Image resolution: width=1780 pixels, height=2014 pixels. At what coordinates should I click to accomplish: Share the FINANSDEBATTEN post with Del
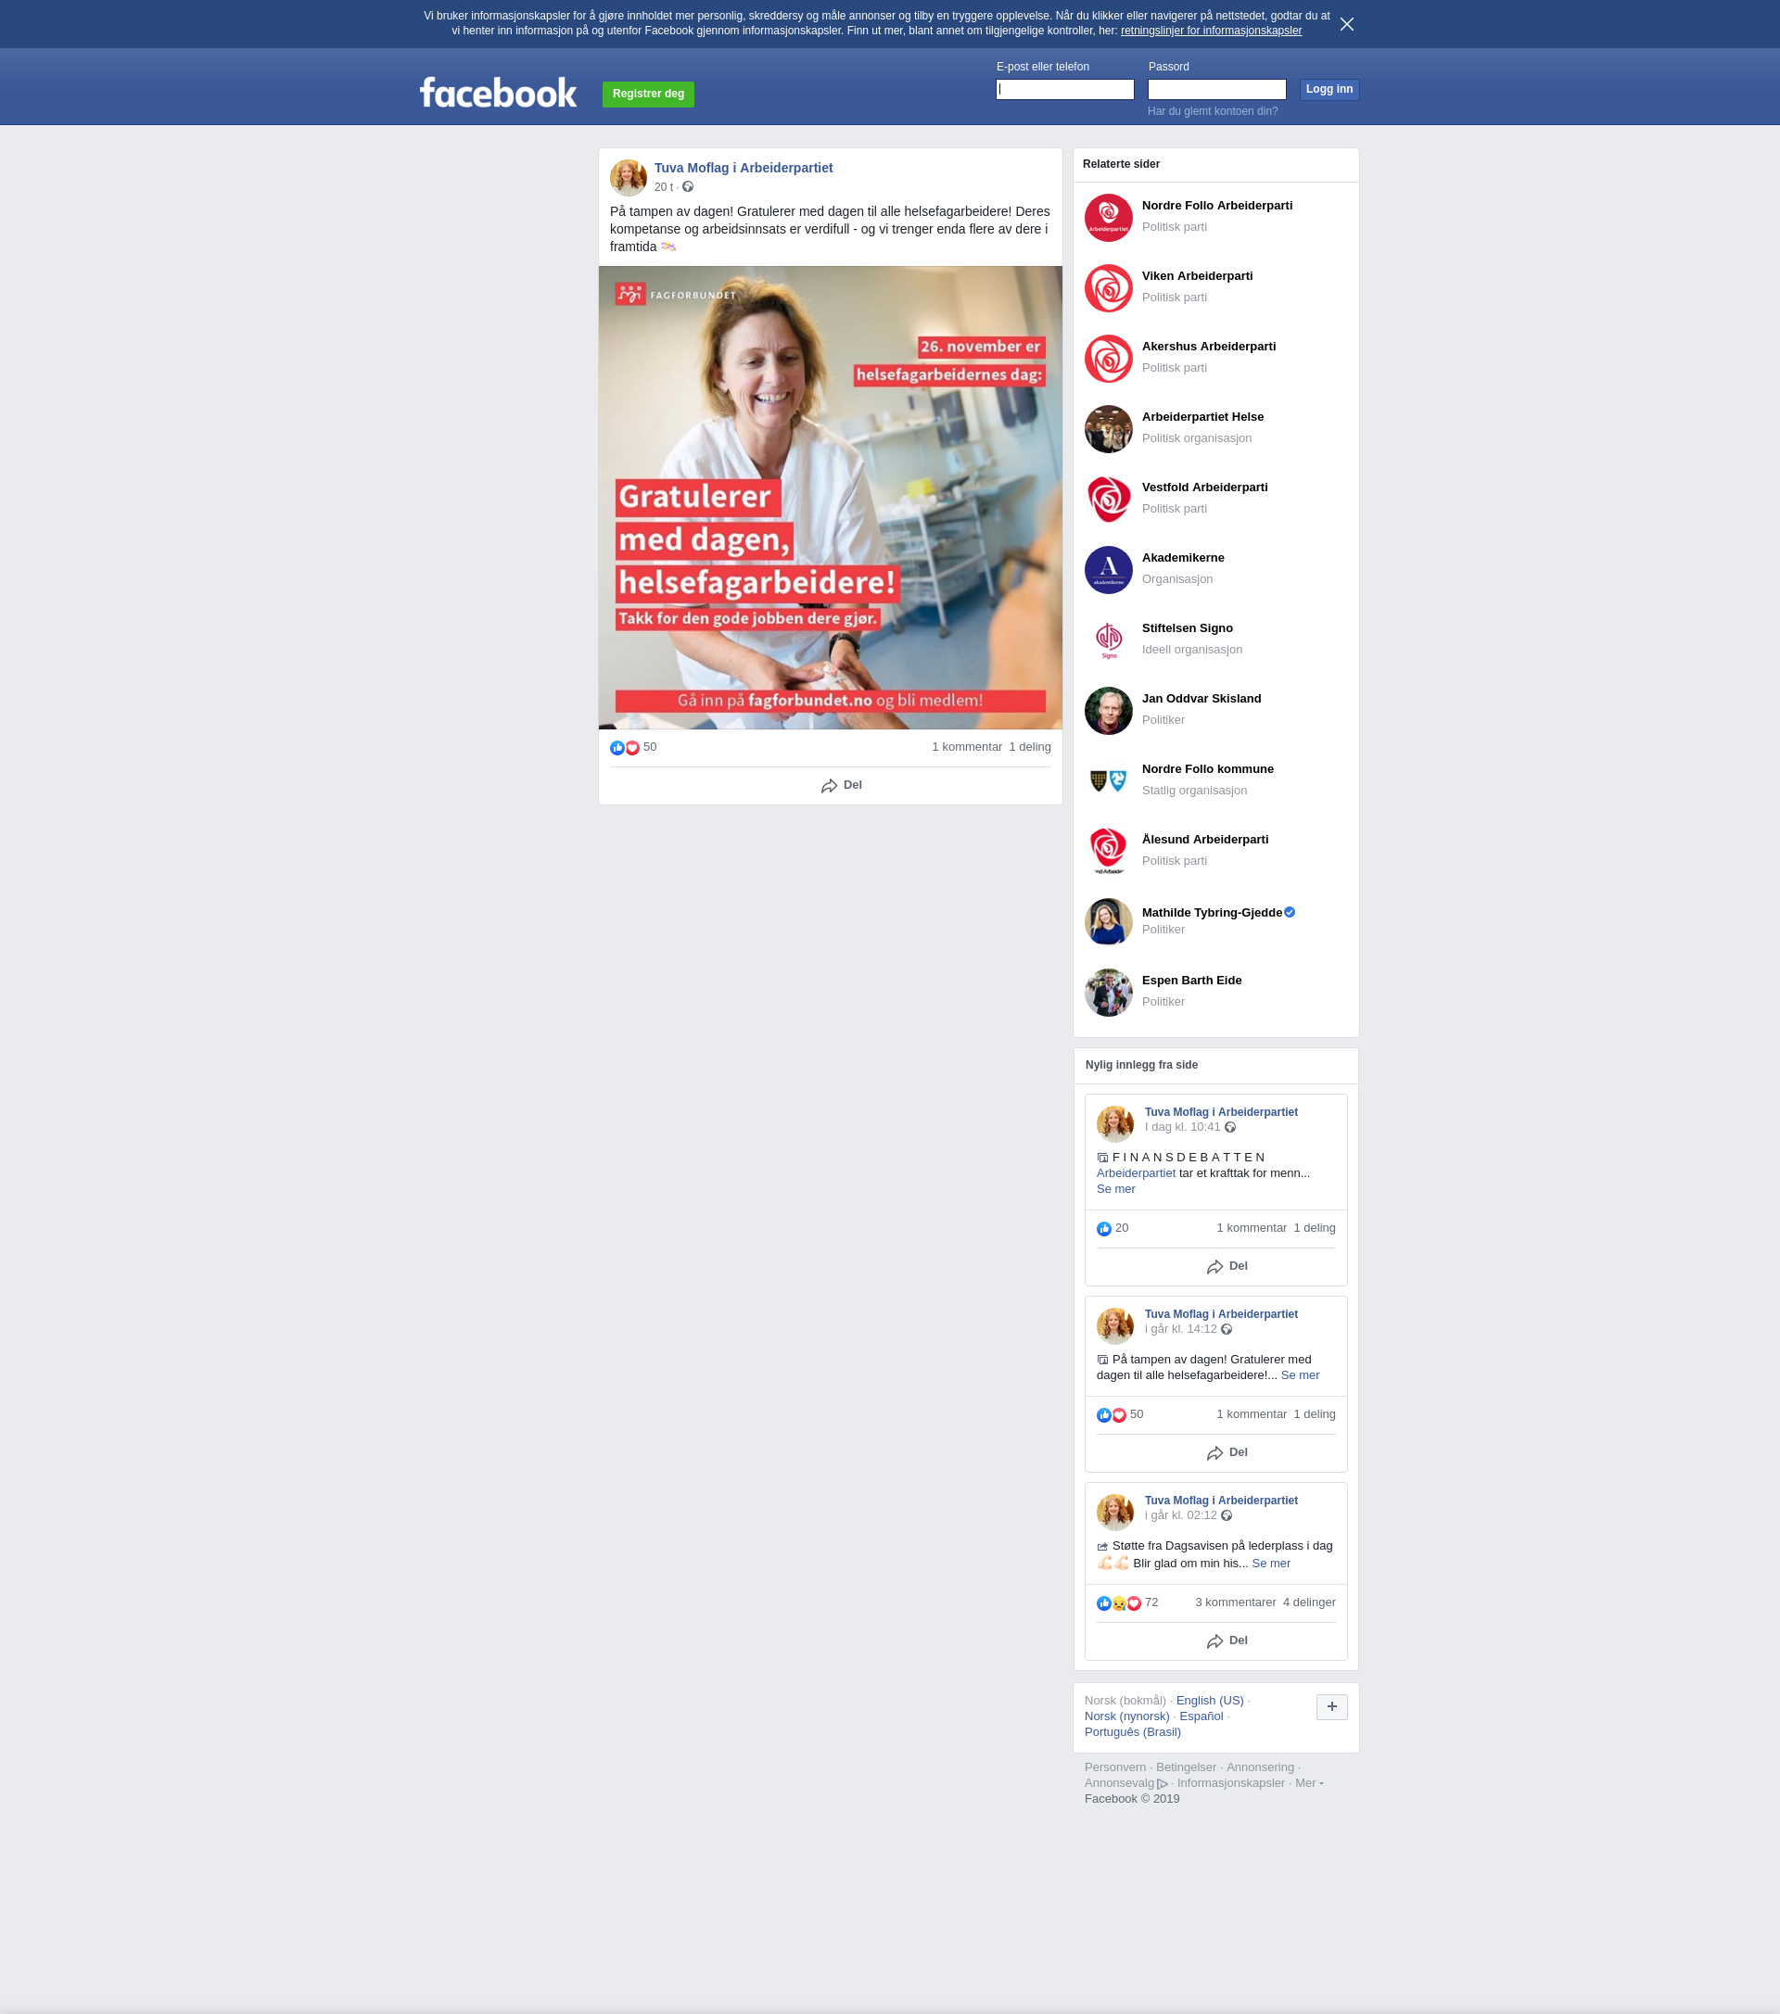(x=1227, y=1266)
